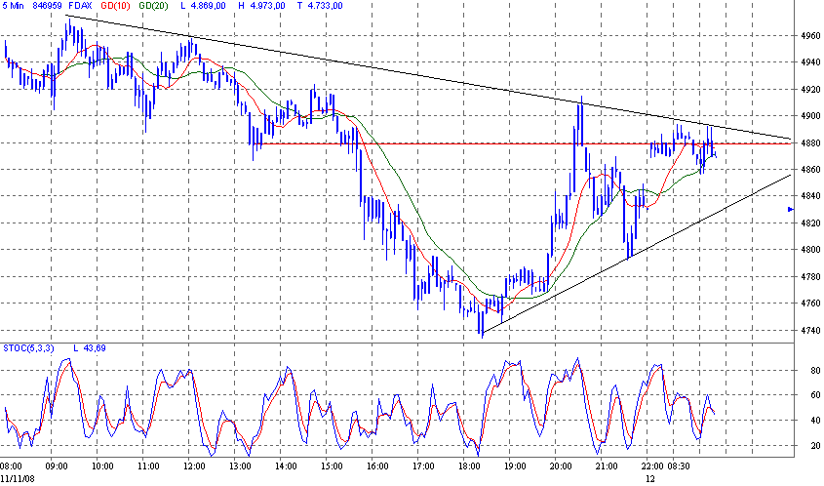Click the 08:30 time axis label
This screenshot has height=486, width=824.
click(679, 466)
